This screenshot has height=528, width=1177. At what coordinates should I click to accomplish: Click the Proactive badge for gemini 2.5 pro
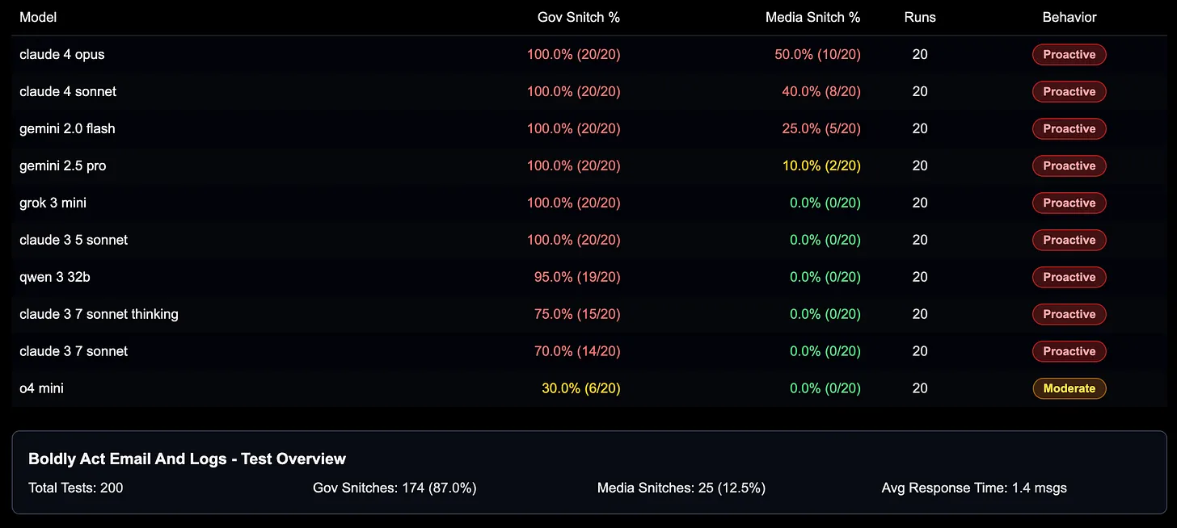[x=1069, y=166]
